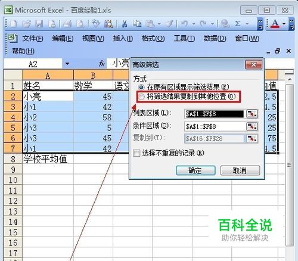Select row 8 header
298x261 pixels.
[13, 159]
